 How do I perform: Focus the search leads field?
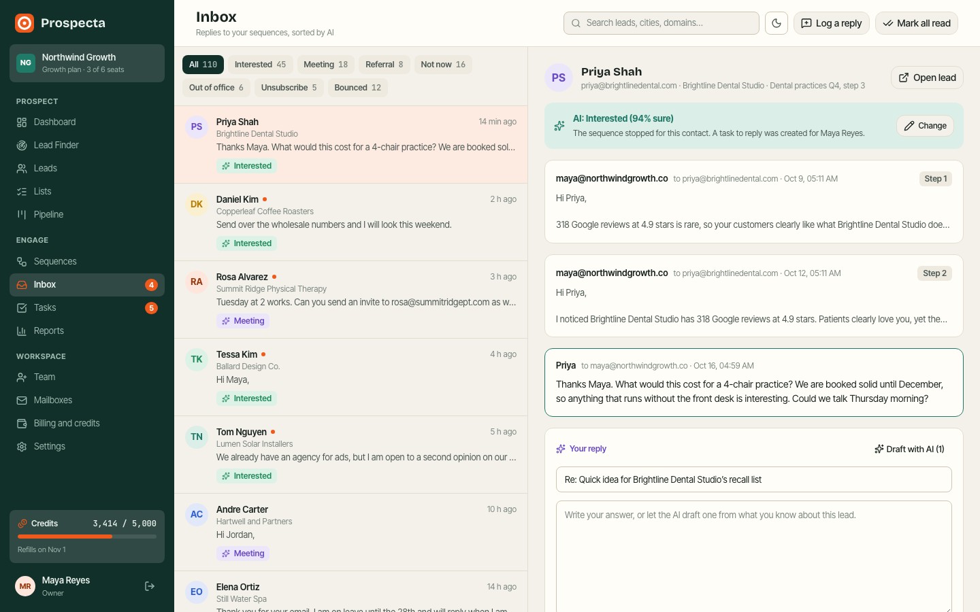pos(661,23)
